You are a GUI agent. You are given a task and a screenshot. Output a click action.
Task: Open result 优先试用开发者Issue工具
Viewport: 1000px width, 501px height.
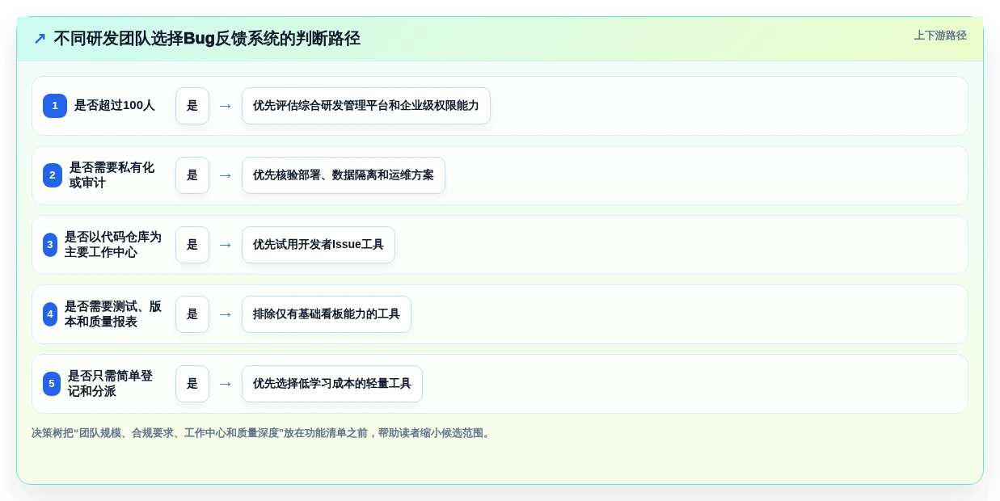tap(319, 245)
